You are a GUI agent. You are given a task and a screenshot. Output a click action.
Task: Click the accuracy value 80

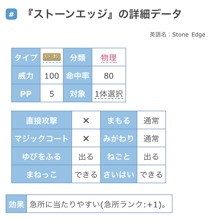[x=109, y=76]
